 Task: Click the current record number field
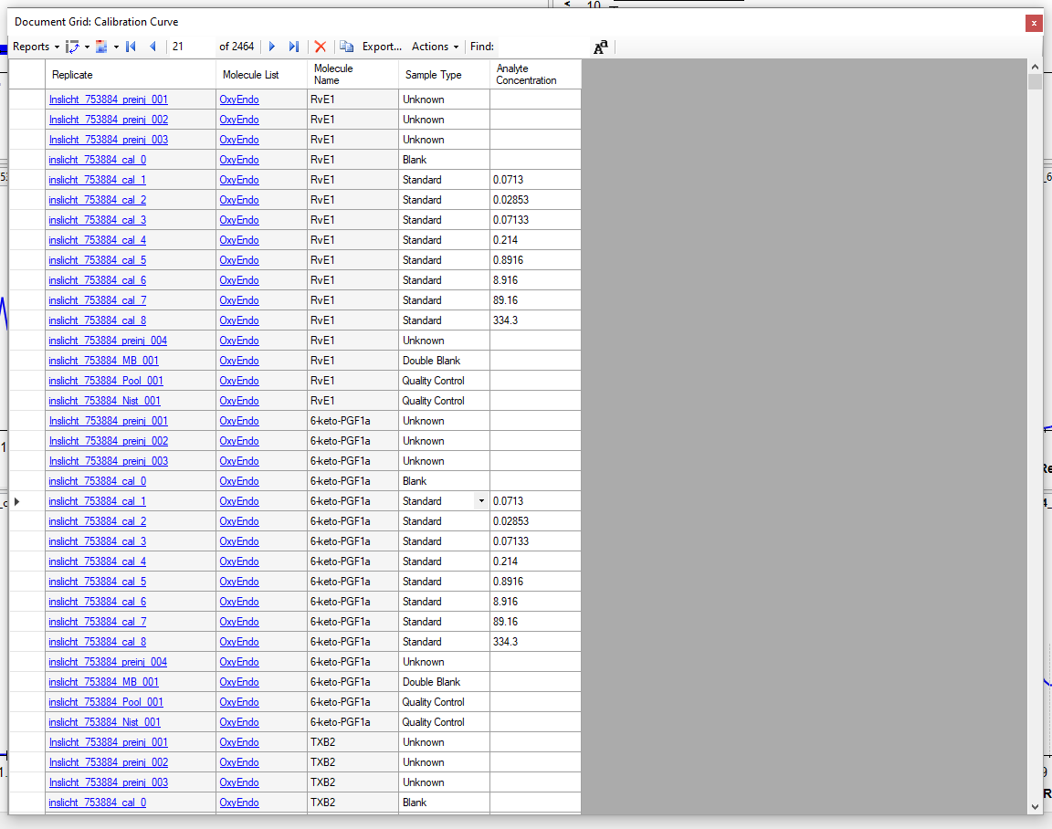[192, 47]
